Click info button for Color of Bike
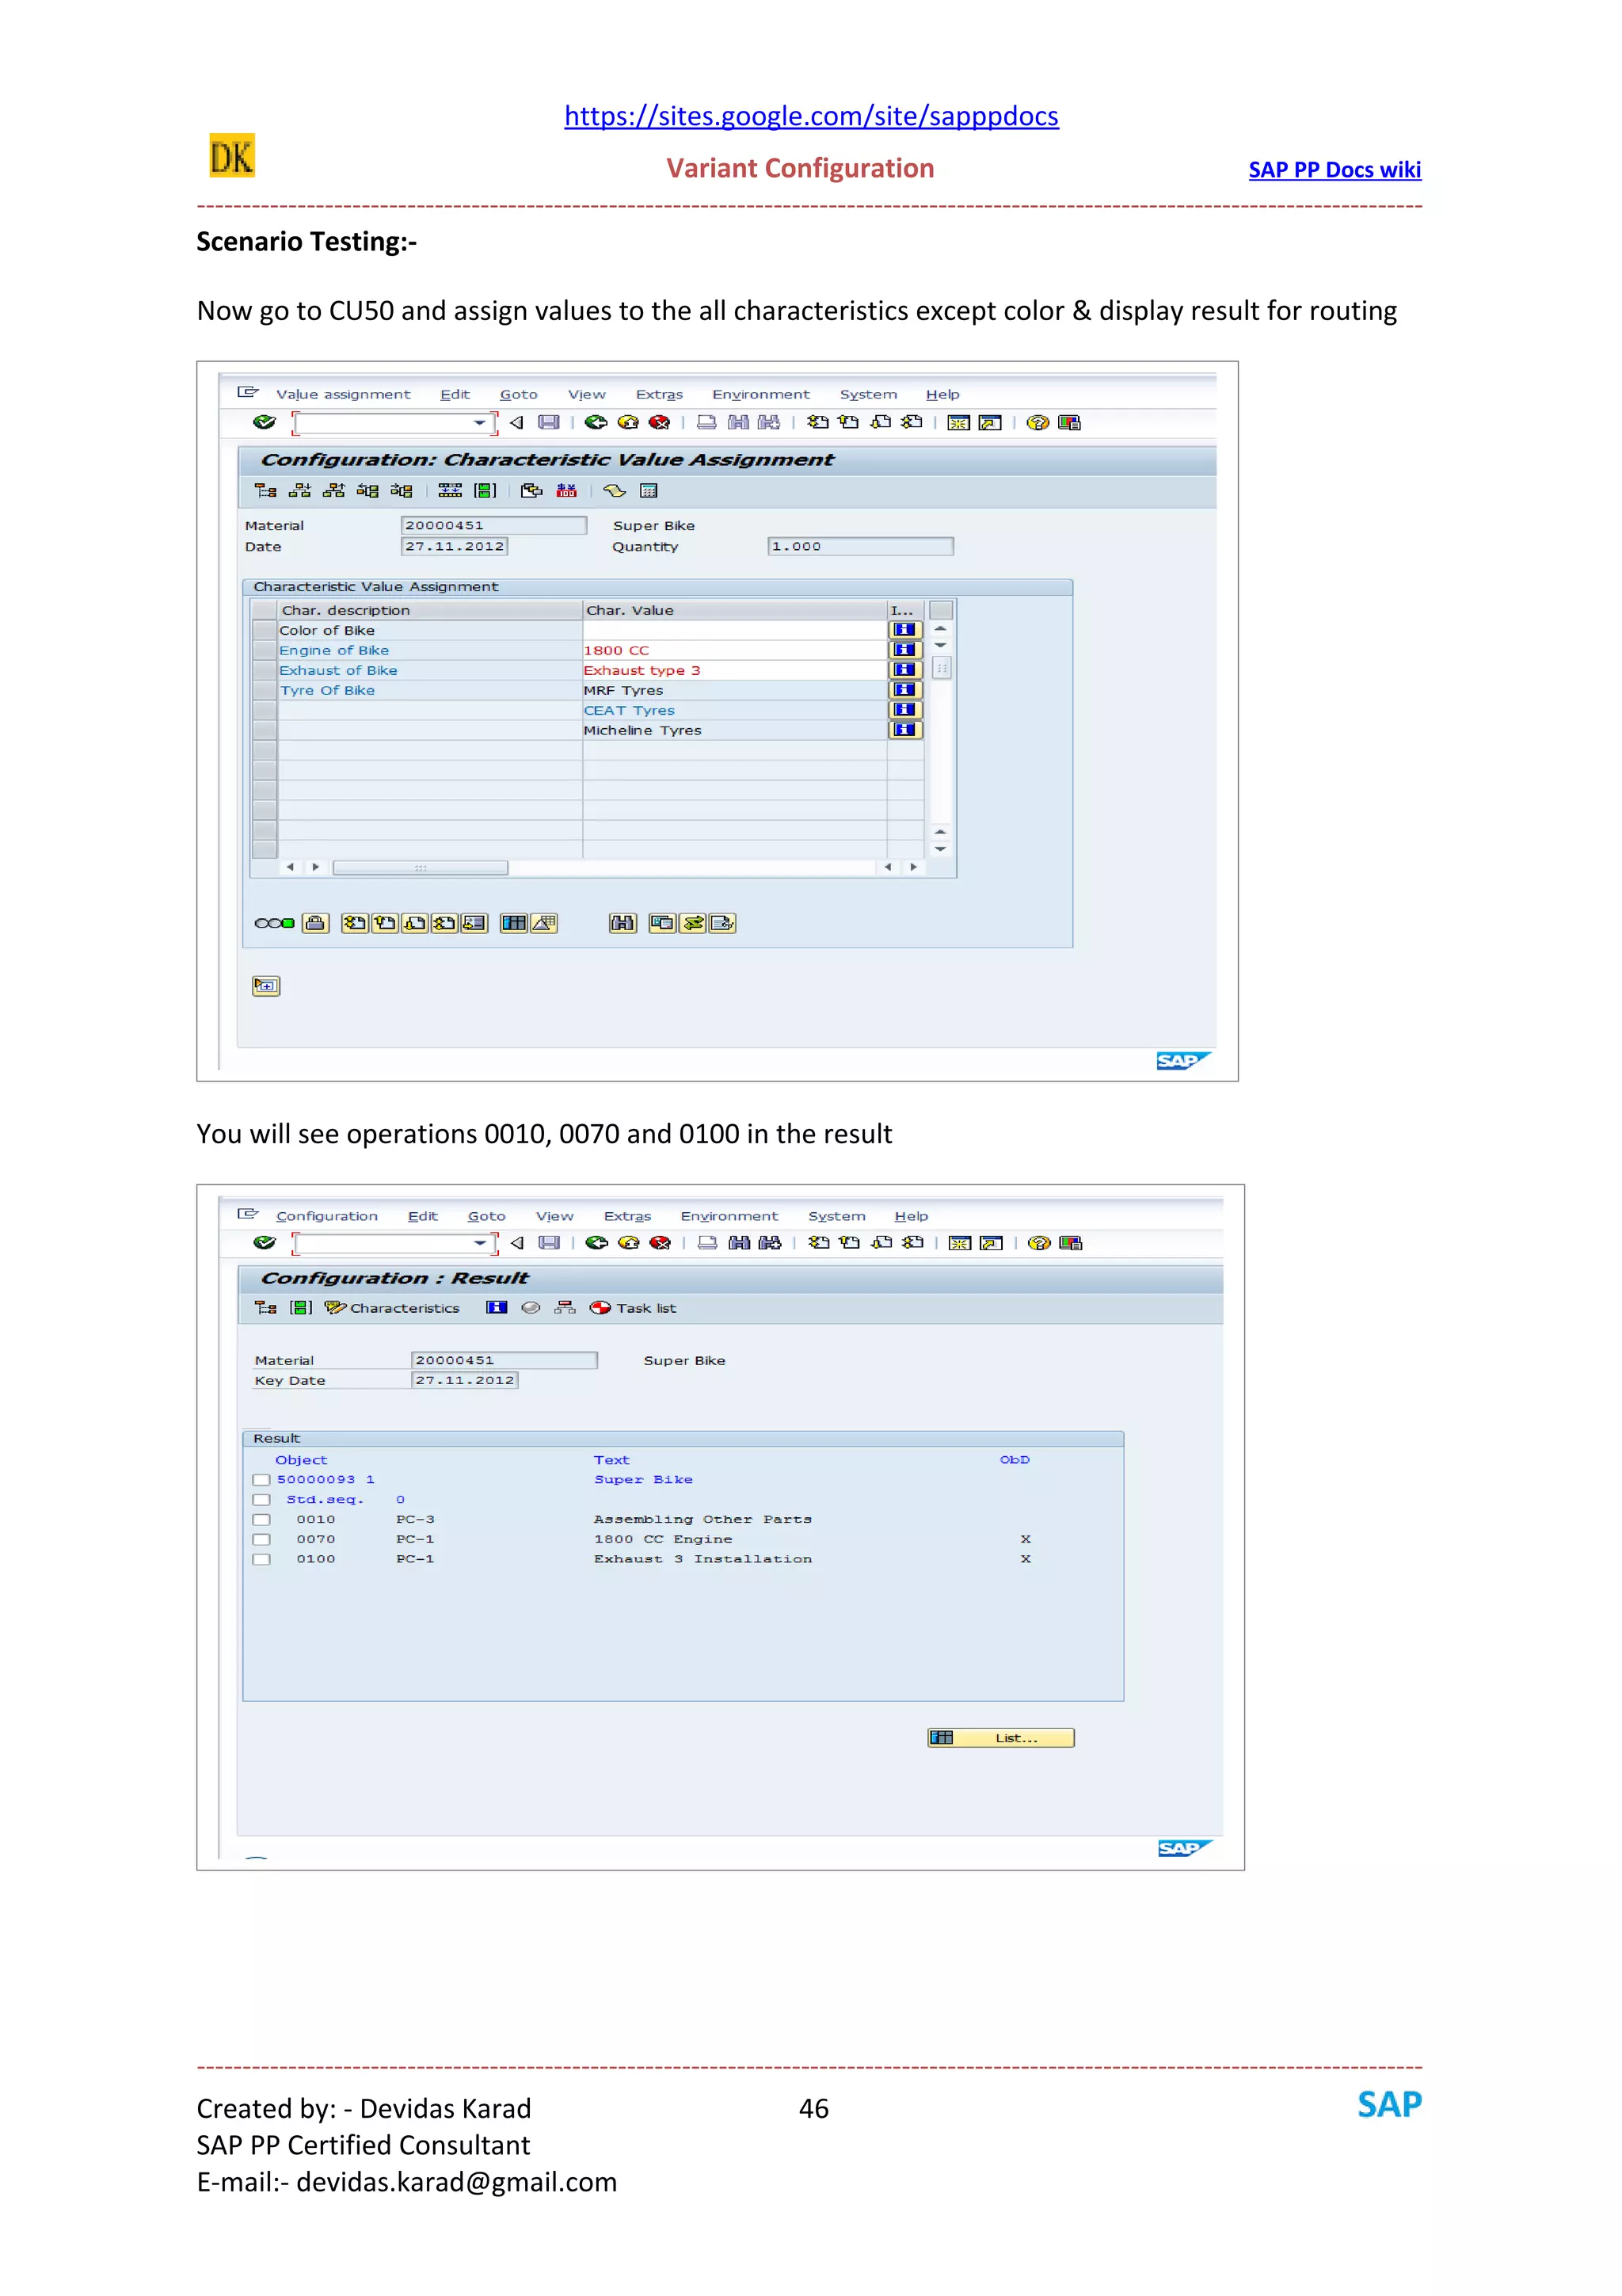The width and height of the screenshot is (1622, 2296). (x=904, y=630)
